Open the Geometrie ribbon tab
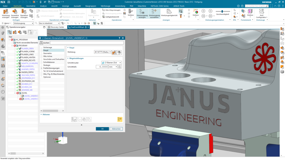 pyautogui.click(x=31, y=6)
